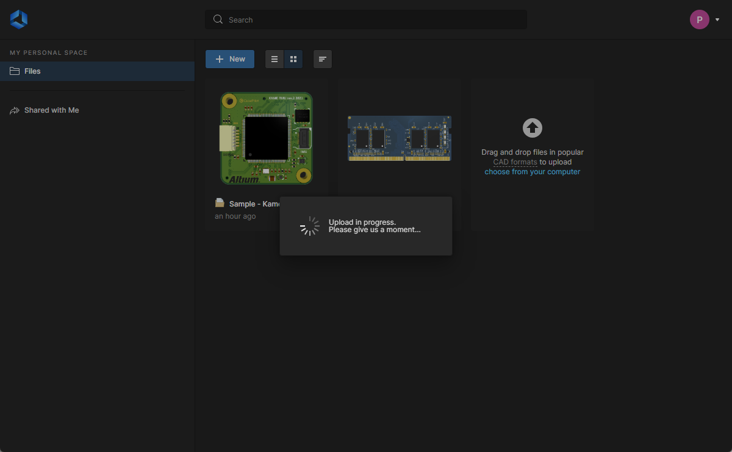This screenshot has width=732, height=452.
Task: Open the green PCB thumbnail
Action: (267, 138)
